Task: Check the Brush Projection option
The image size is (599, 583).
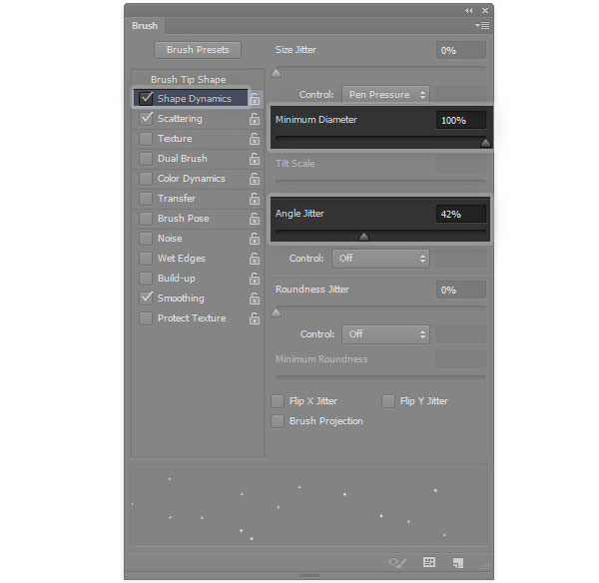Action: point(278,421)
